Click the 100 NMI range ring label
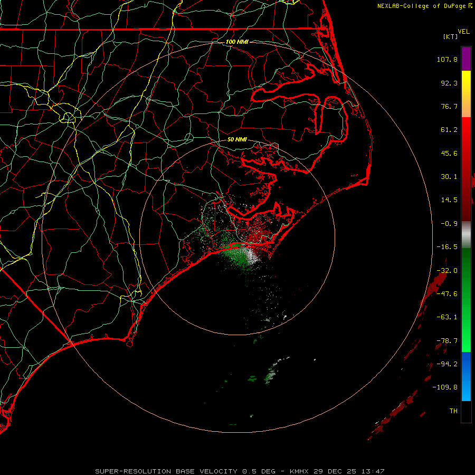Screen dimensions: 475x475 click(237, 42)
